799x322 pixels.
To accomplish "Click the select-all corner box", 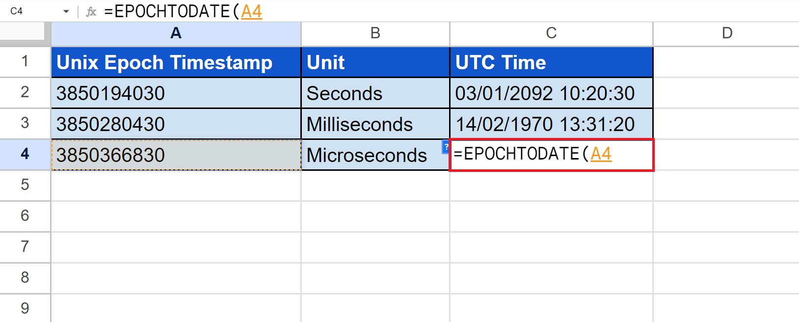I will (x=25, y=33).
